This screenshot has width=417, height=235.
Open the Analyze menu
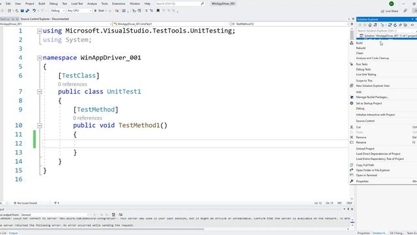point(92,4)
